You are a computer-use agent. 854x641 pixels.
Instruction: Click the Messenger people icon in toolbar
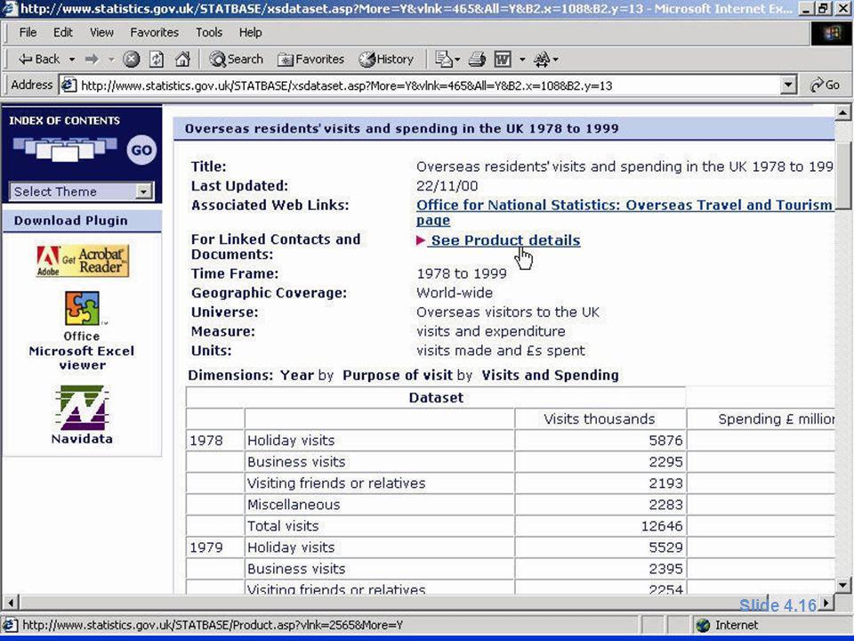tap(542, 59)
